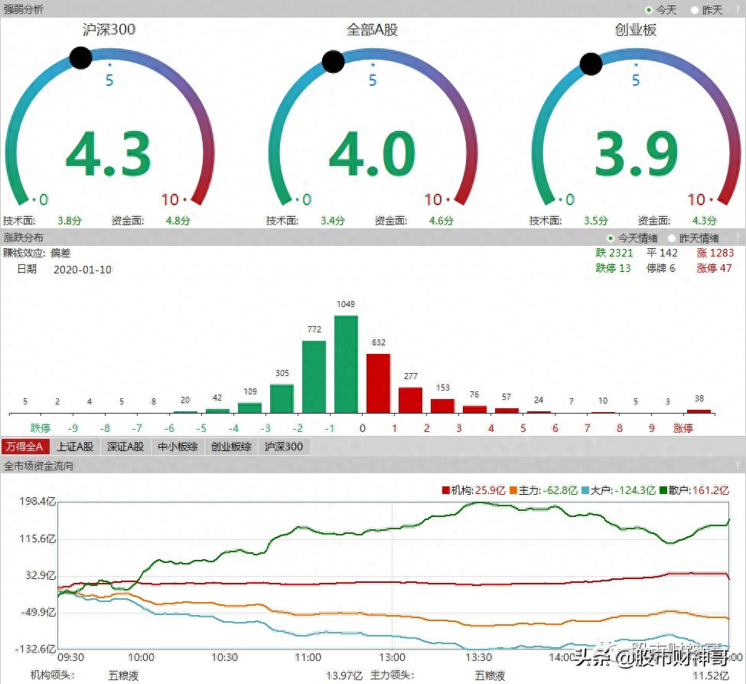Image resolution: width=746 pixels, height=684 pixels.
Task: Click the orange 主力 legend swatch
Action: pyautogui.click(x=513, y=490)
